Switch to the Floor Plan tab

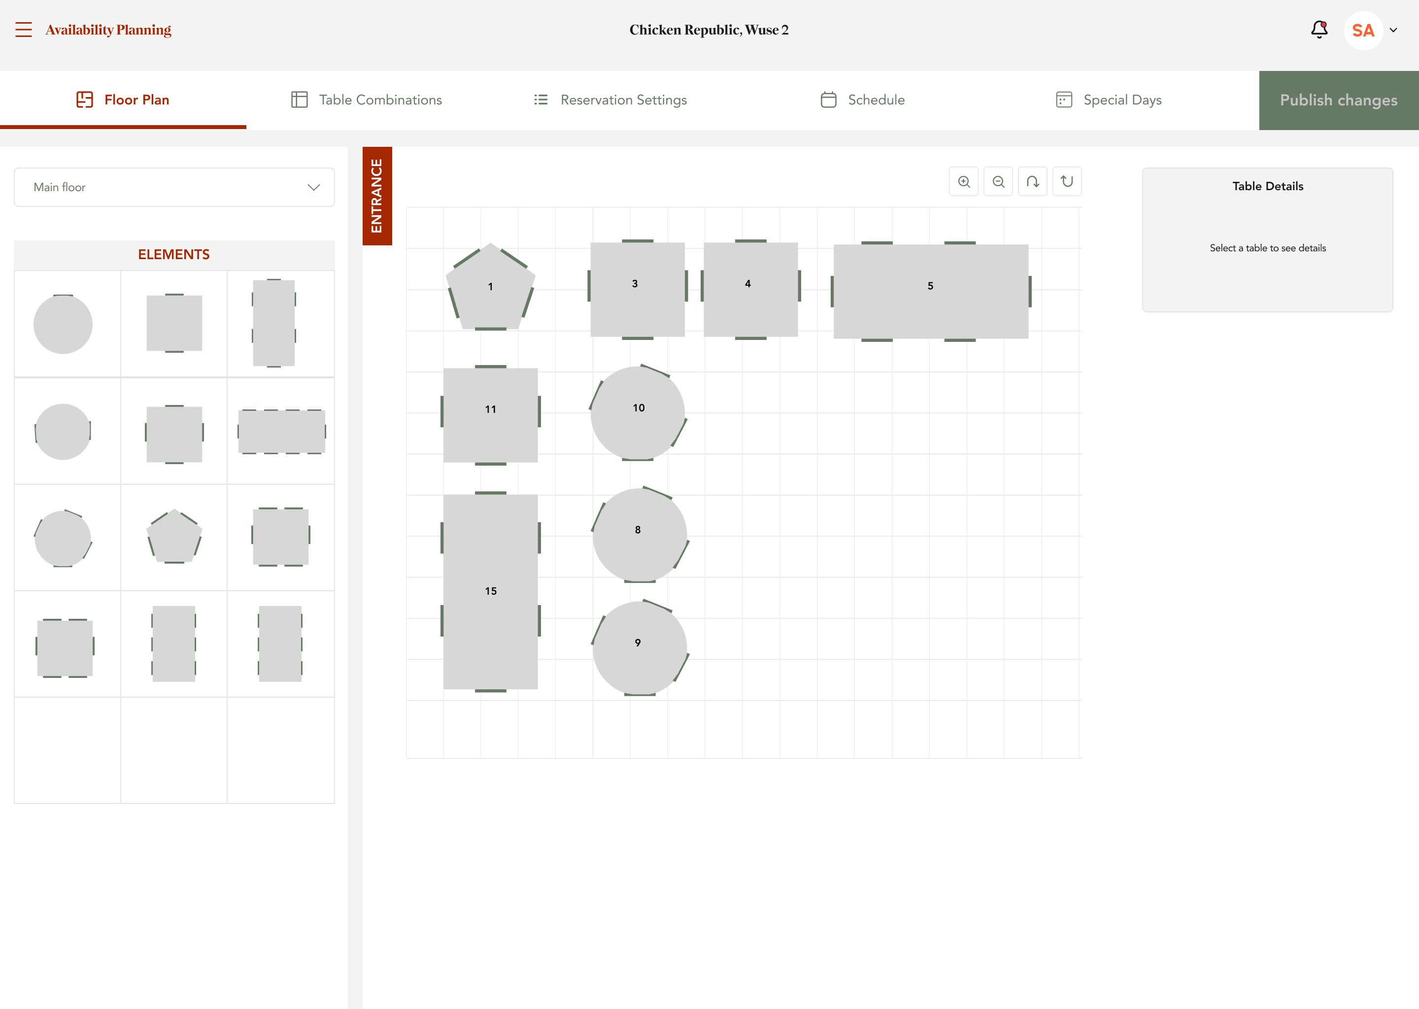(x=123, y=100)
